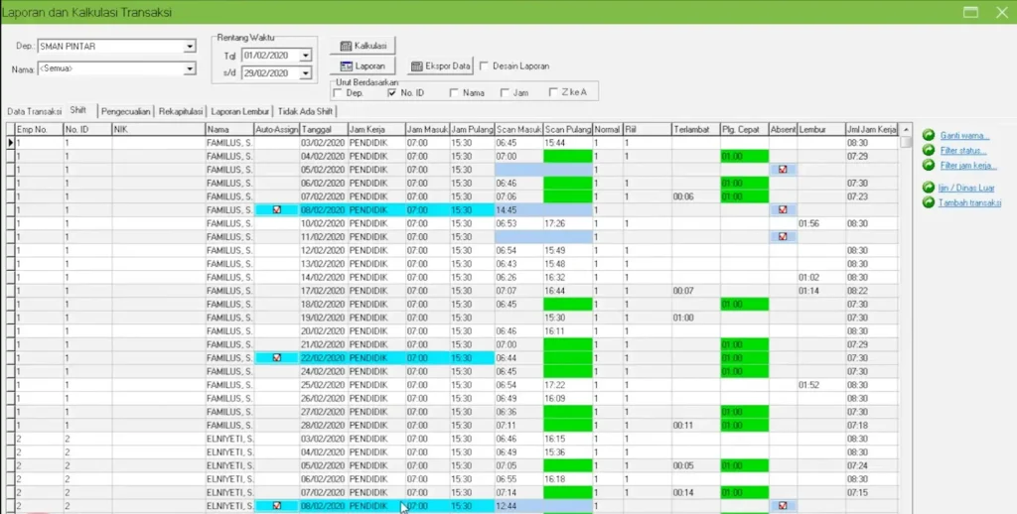Click the green arrow icon by Ijin / Dinas Luar

pos(929,188)
